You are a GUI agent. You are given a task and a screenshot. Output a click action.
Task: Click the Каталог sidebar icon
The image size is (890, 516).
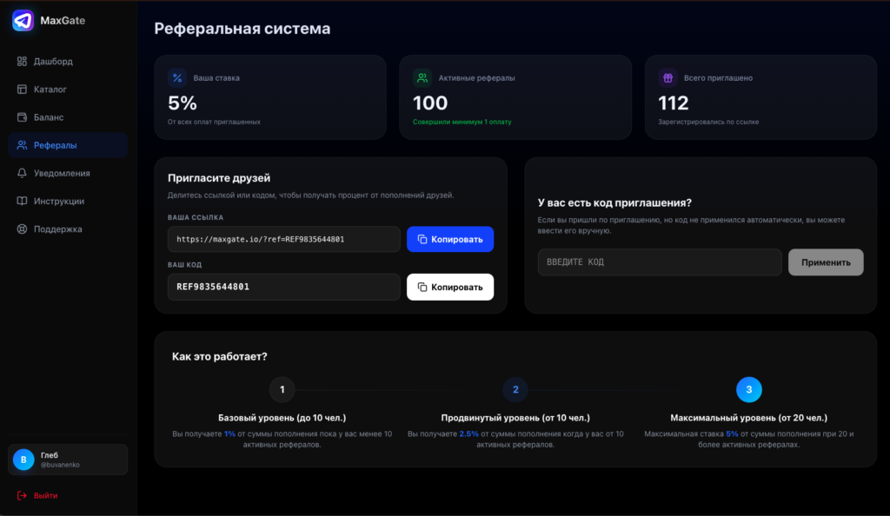(22, 89)
